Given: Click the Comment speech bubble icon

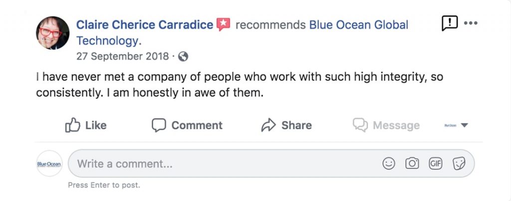Looking at the screenshot, I should coord(159,125).
